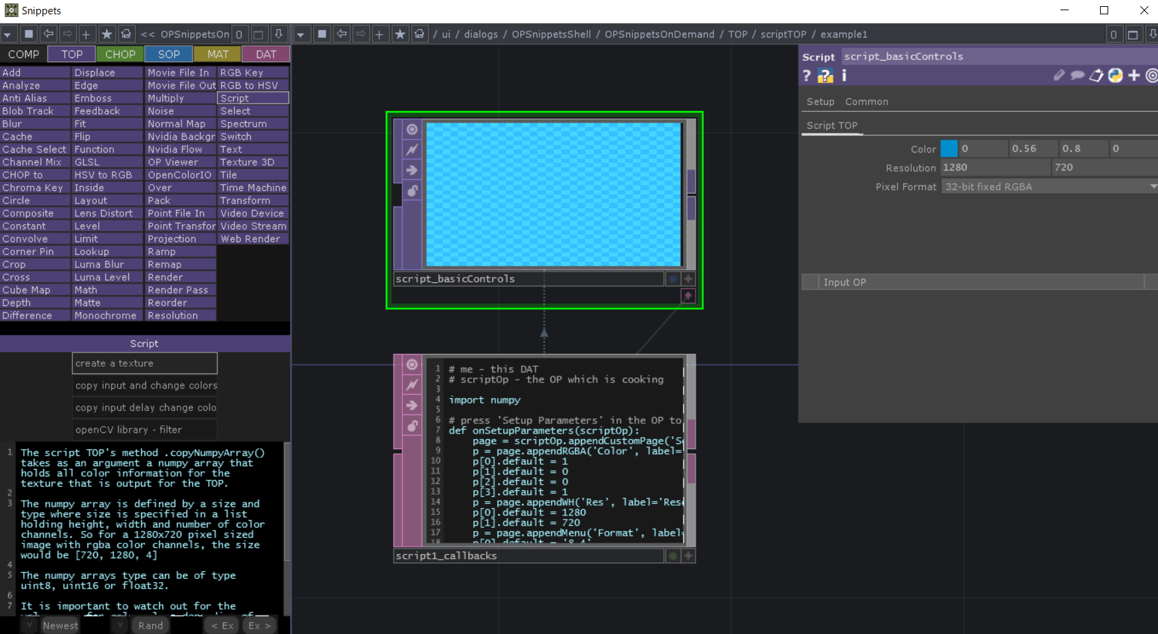The height and width of the screenshot is (634, 1158).
Task: Click the info icon in the parameter panel
Action: click(x=844, y=76)
